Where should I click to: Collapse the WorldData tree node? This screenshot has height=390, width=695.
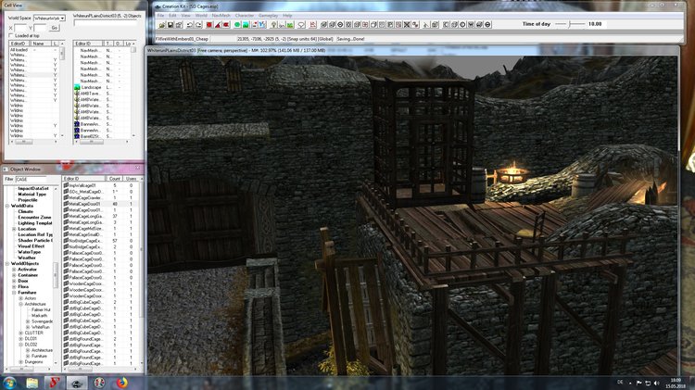point(7,206)
